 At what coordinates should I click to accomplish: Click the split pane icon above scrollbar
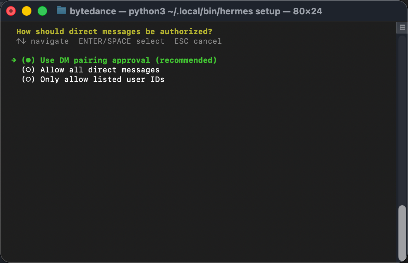coord(402,28)
